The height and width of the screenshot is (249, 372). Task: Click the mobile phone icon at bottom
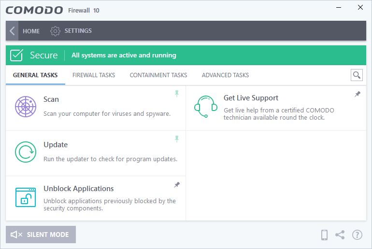(x=325, y=235)
